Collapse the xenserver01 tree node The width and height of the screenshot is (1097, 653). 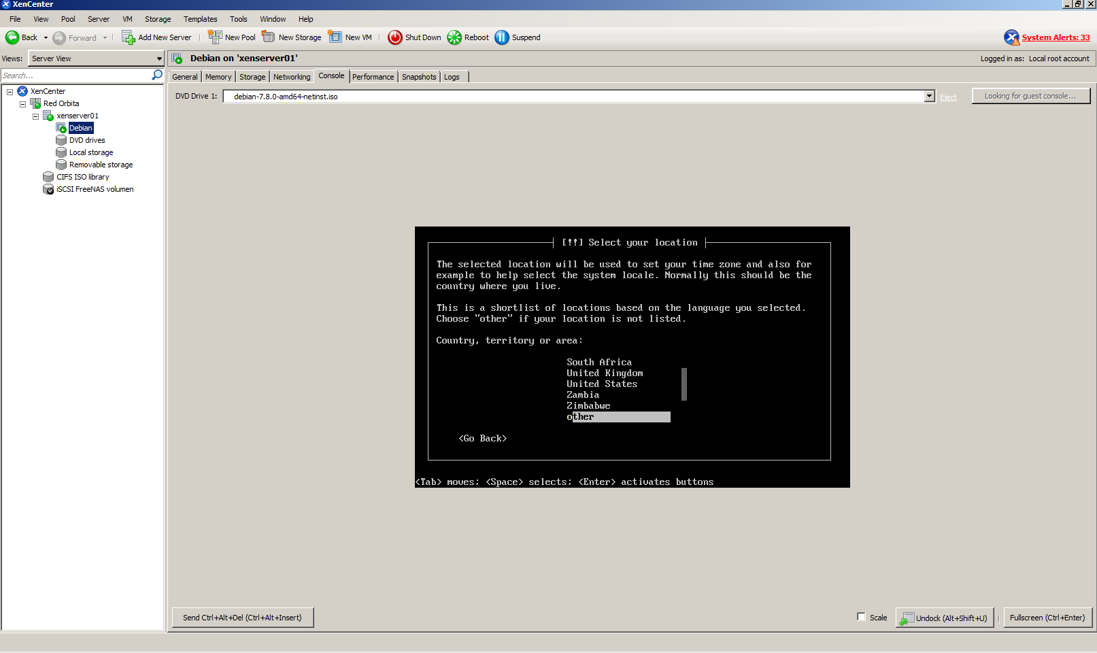point(35,116)
